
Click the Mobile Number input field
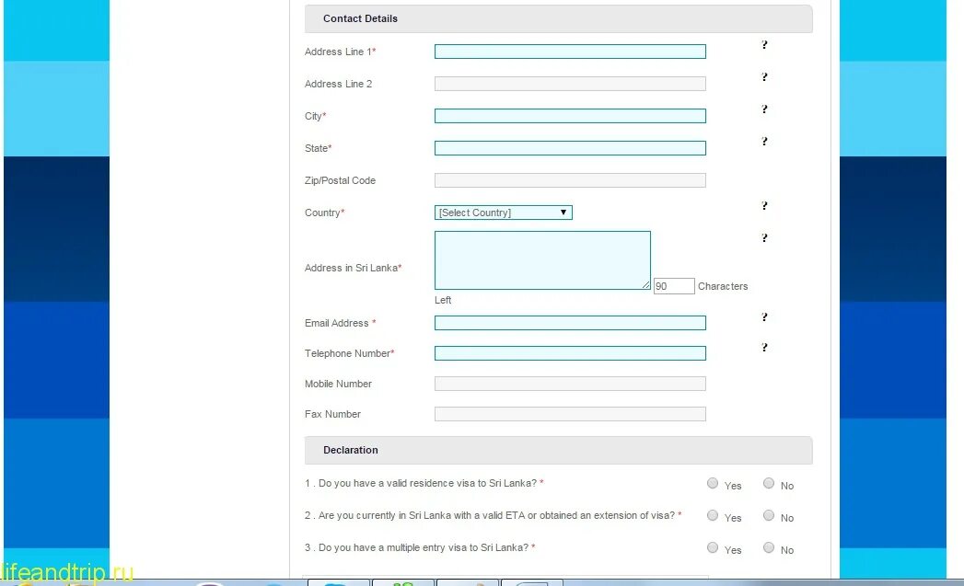pyautogui.click(x=569, y=383)
